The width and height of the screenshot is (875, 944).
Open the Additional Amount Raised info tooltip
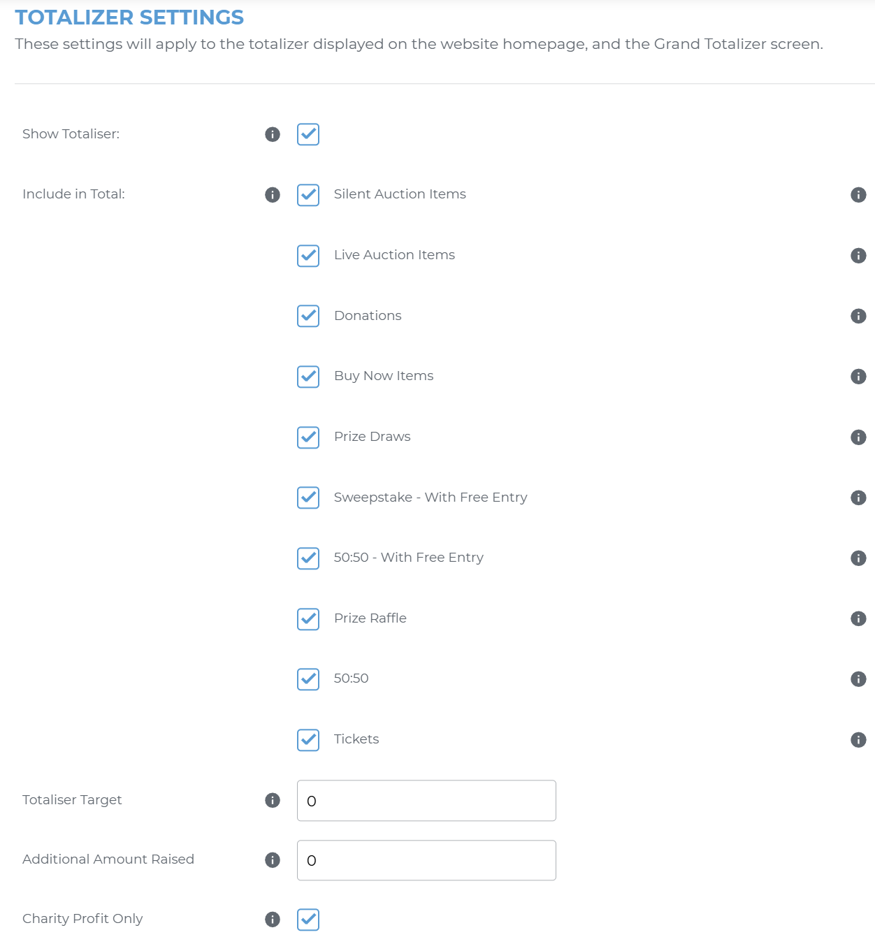pyautogui.click(x=272, y=860)
